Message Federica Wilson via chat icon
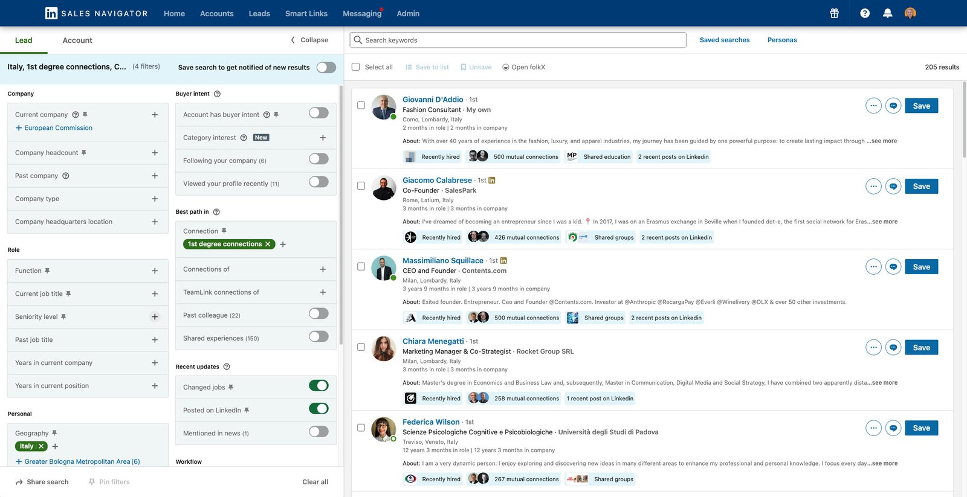The image size is (967, 497). tap(893, 428)
